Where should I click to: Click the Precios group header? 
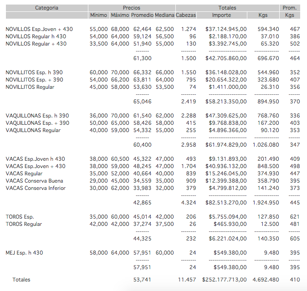132,8
